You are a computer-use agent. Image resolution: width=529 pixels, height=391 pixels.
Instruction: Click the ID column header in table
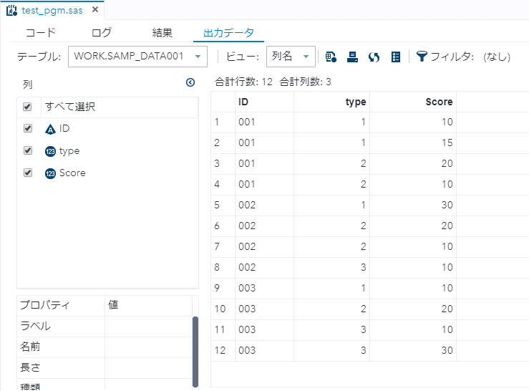click(x=264, y=102)
